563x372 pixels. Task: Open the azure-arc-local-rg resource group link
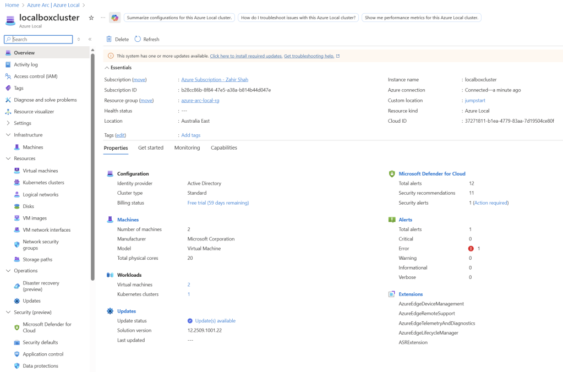200,101
